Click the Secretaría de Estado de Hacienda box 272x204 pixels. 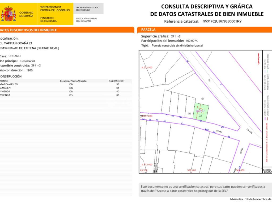click(x=88, y=8)
